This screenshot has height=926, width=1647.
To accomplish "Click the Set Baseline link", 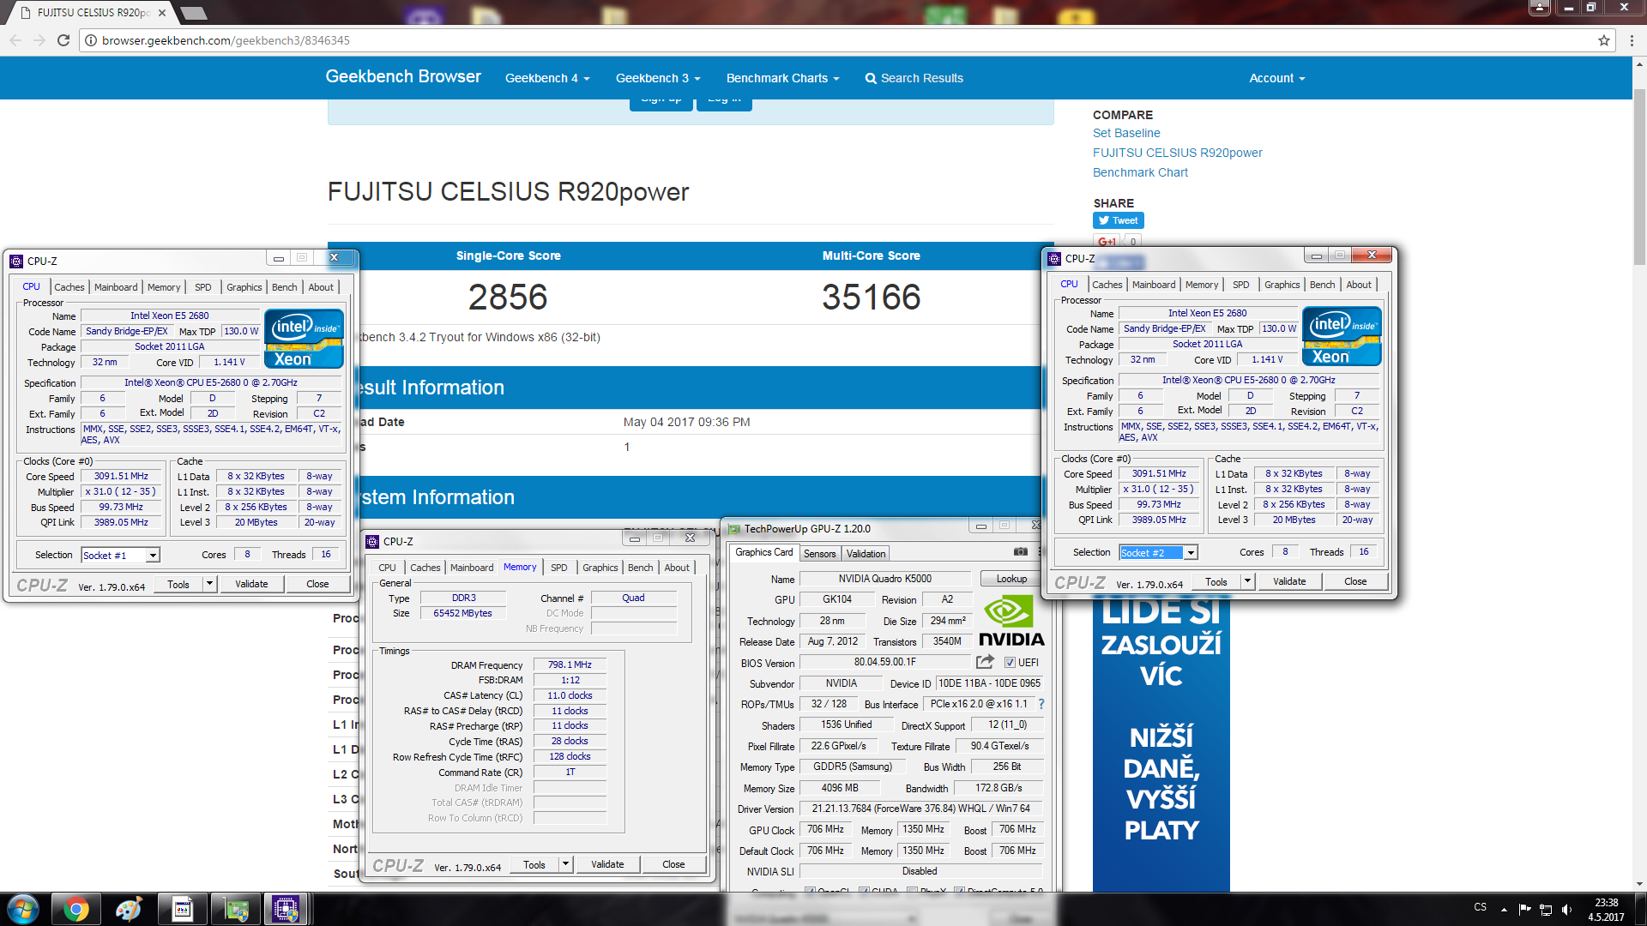I will 1126,133.
